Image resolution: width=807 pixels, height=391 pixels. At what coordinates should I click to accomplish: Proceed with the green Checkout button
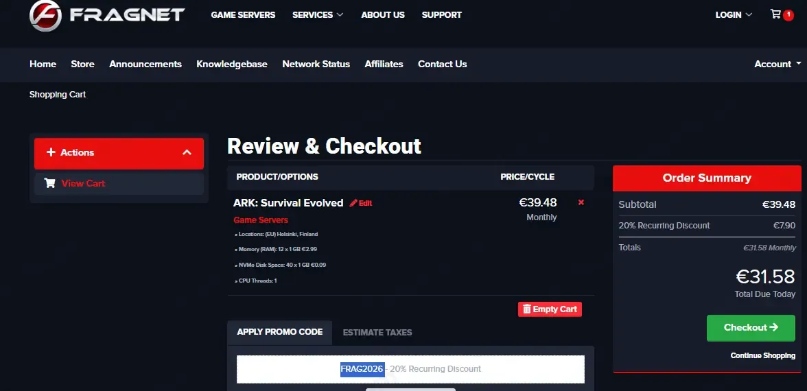point(751,328)
